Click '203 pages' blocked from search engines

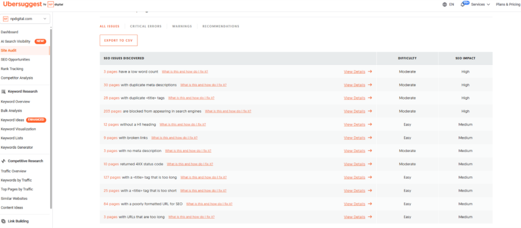(112, 111)
